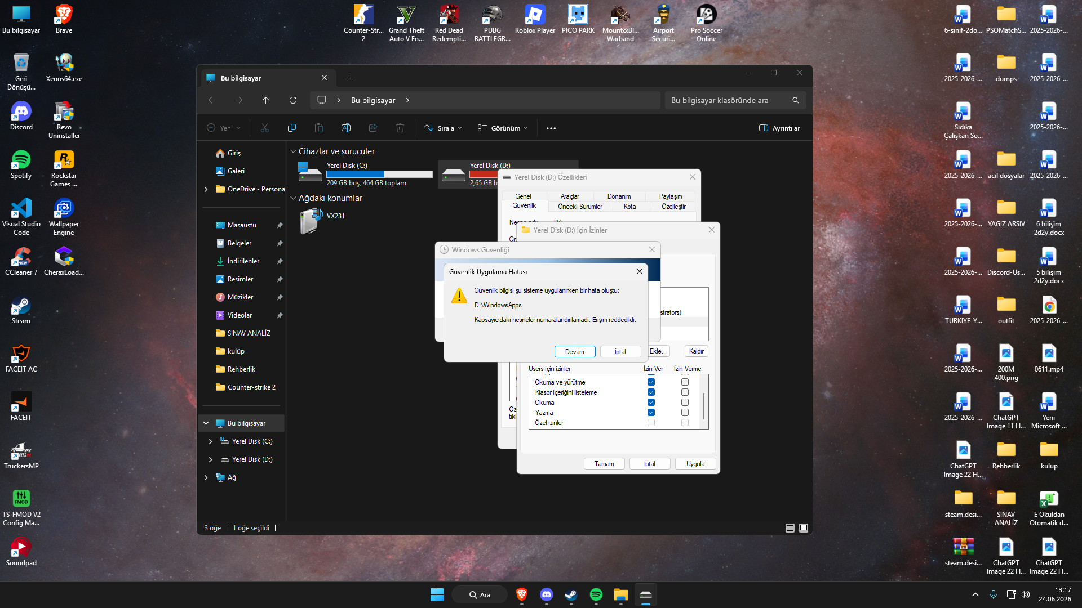Toggle İzin Ver checkbox for Özel izinler
This screenshot has width=1082, height=608.
point(651,423)
